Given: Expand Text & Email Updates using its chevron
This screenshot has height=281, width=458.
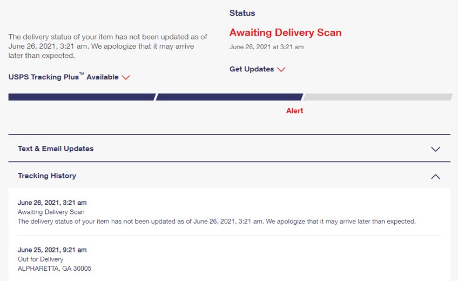Looking at the screenshot, I should [435, 149].
